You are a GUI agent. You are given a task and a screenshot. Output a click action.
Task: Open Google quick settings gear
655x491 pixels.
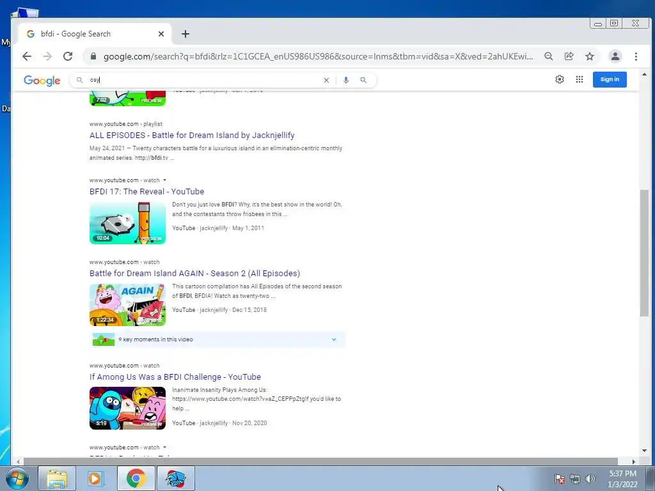[x=559, y=79]
